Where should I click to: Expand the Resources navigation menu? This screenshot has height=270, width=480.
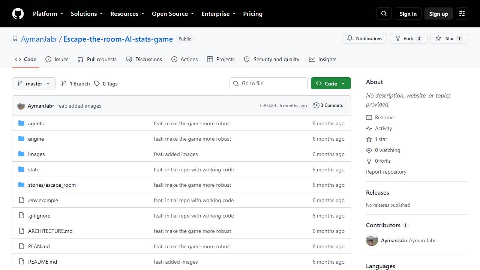127,13
